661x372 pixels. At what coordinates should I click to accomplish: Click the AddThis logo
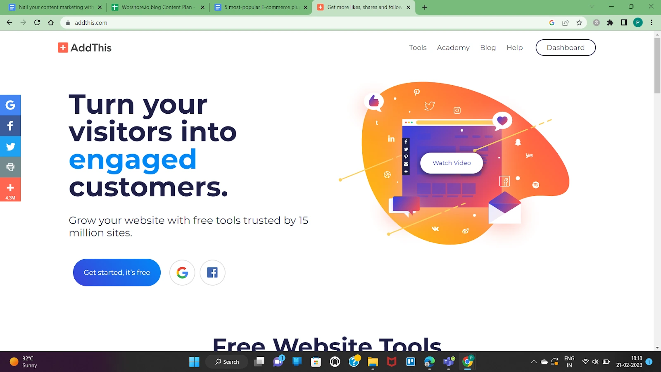click(85, 48)
